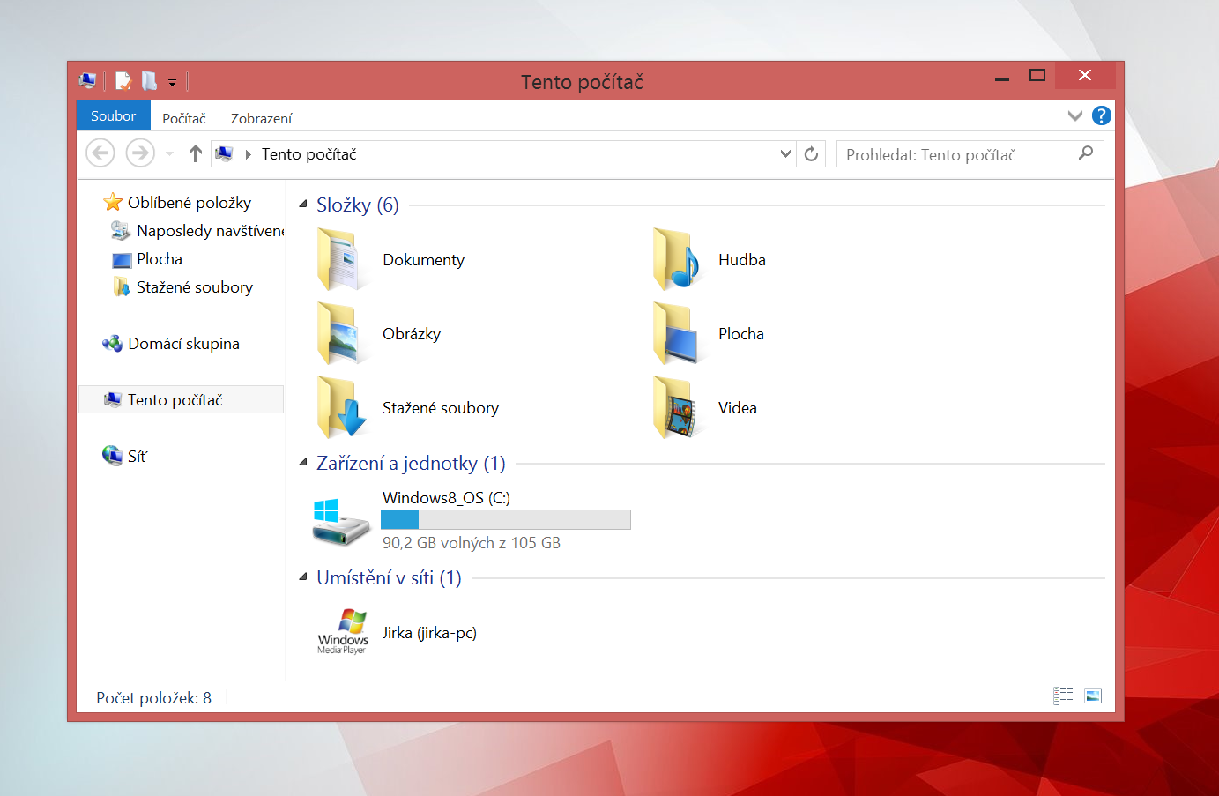1219x796 pixels.
Task: Open the Stažené soubory downloads folder
Action: [x=440, y=407]
